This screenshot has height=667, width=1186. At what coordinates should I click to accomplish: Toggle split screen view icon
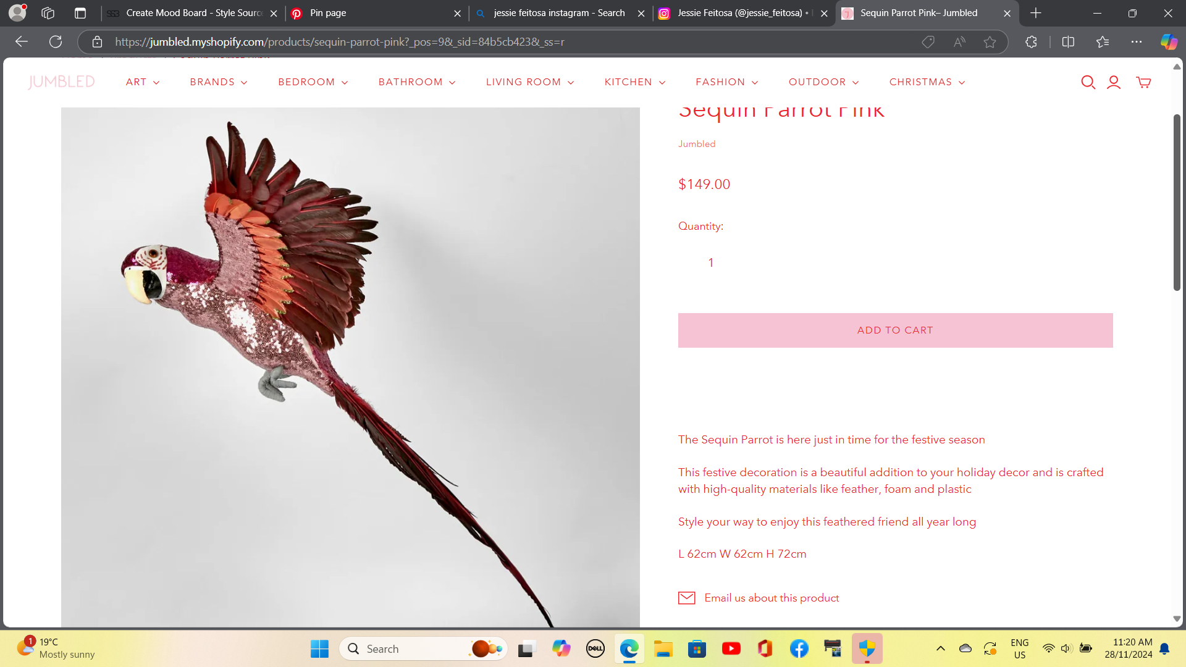tap(1068, 42)
